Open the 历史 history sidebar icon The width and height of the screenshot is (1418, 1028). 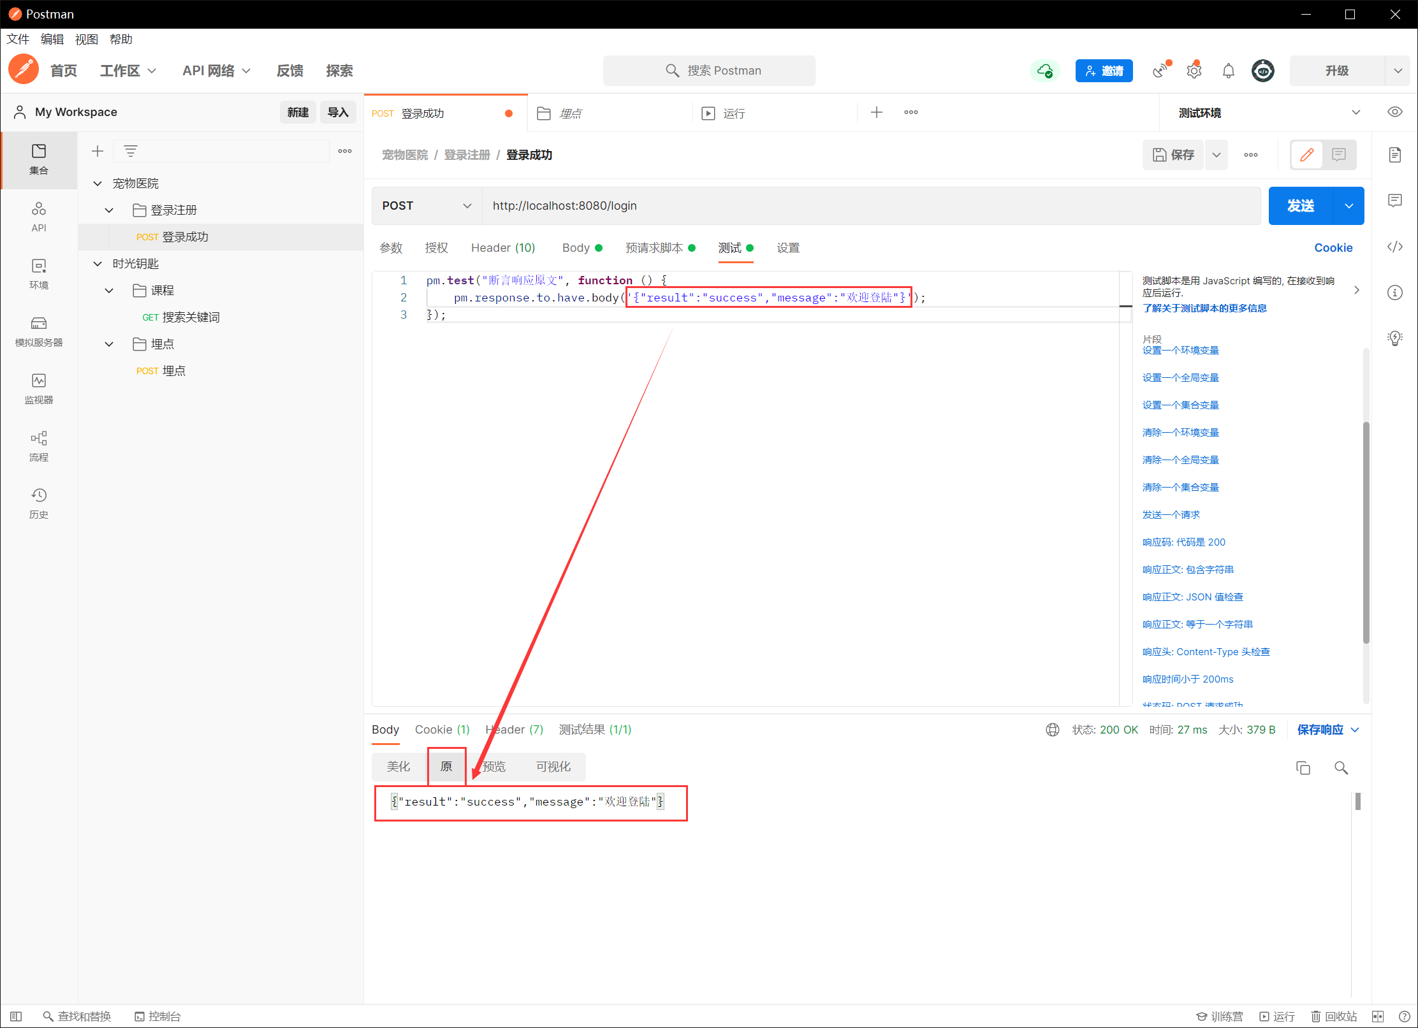pos(39,503)
